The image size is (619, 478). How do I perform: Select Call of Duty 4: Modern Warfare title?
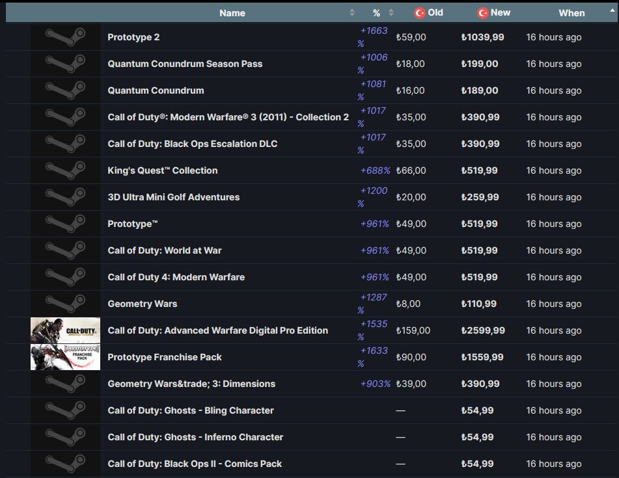click(176, 277)
